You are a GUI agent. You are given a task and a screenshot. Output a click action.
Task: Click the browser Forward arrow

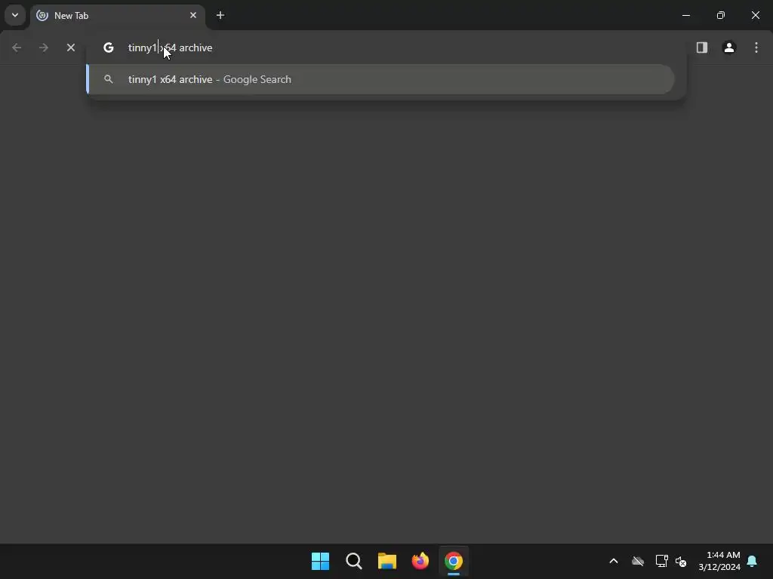point(44,47)
